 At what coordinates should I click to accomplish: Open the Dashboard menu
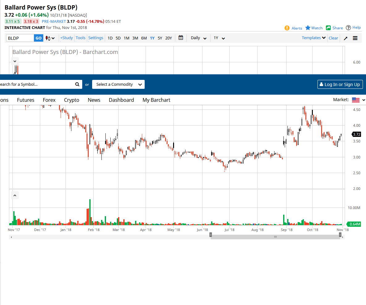click(121, 100)
